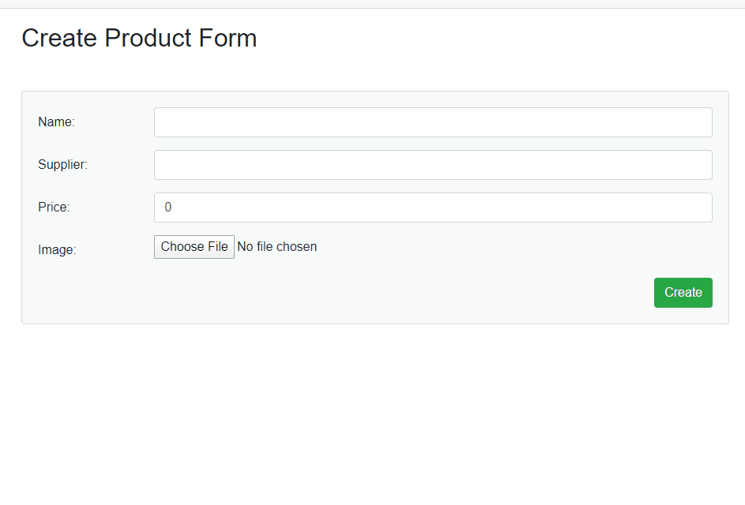The image size is (745, 505).
Task: Click the word "Create" in the page heading
Action: pyautogui.click(x=59, y=38)
